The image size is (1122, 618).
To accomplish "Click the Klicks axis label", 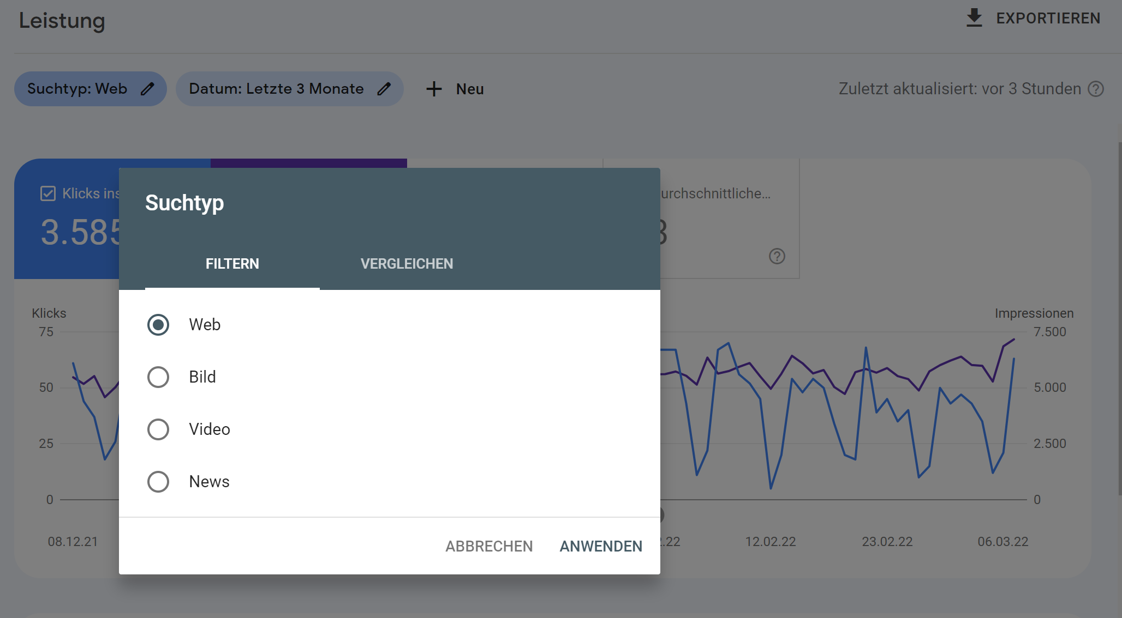I will coord(49,313).
